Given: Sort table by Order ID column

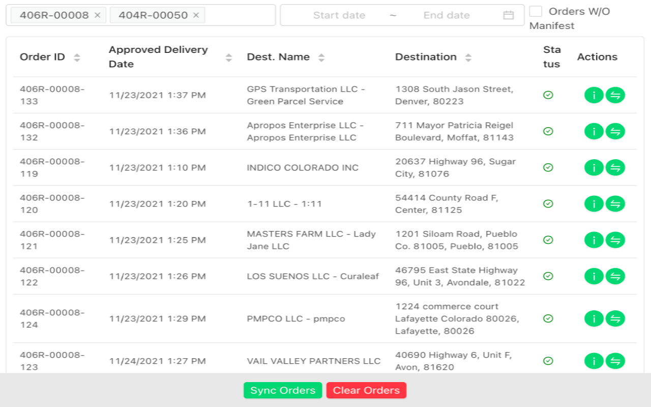Looking at the screenshot, I should coord(77,57).
